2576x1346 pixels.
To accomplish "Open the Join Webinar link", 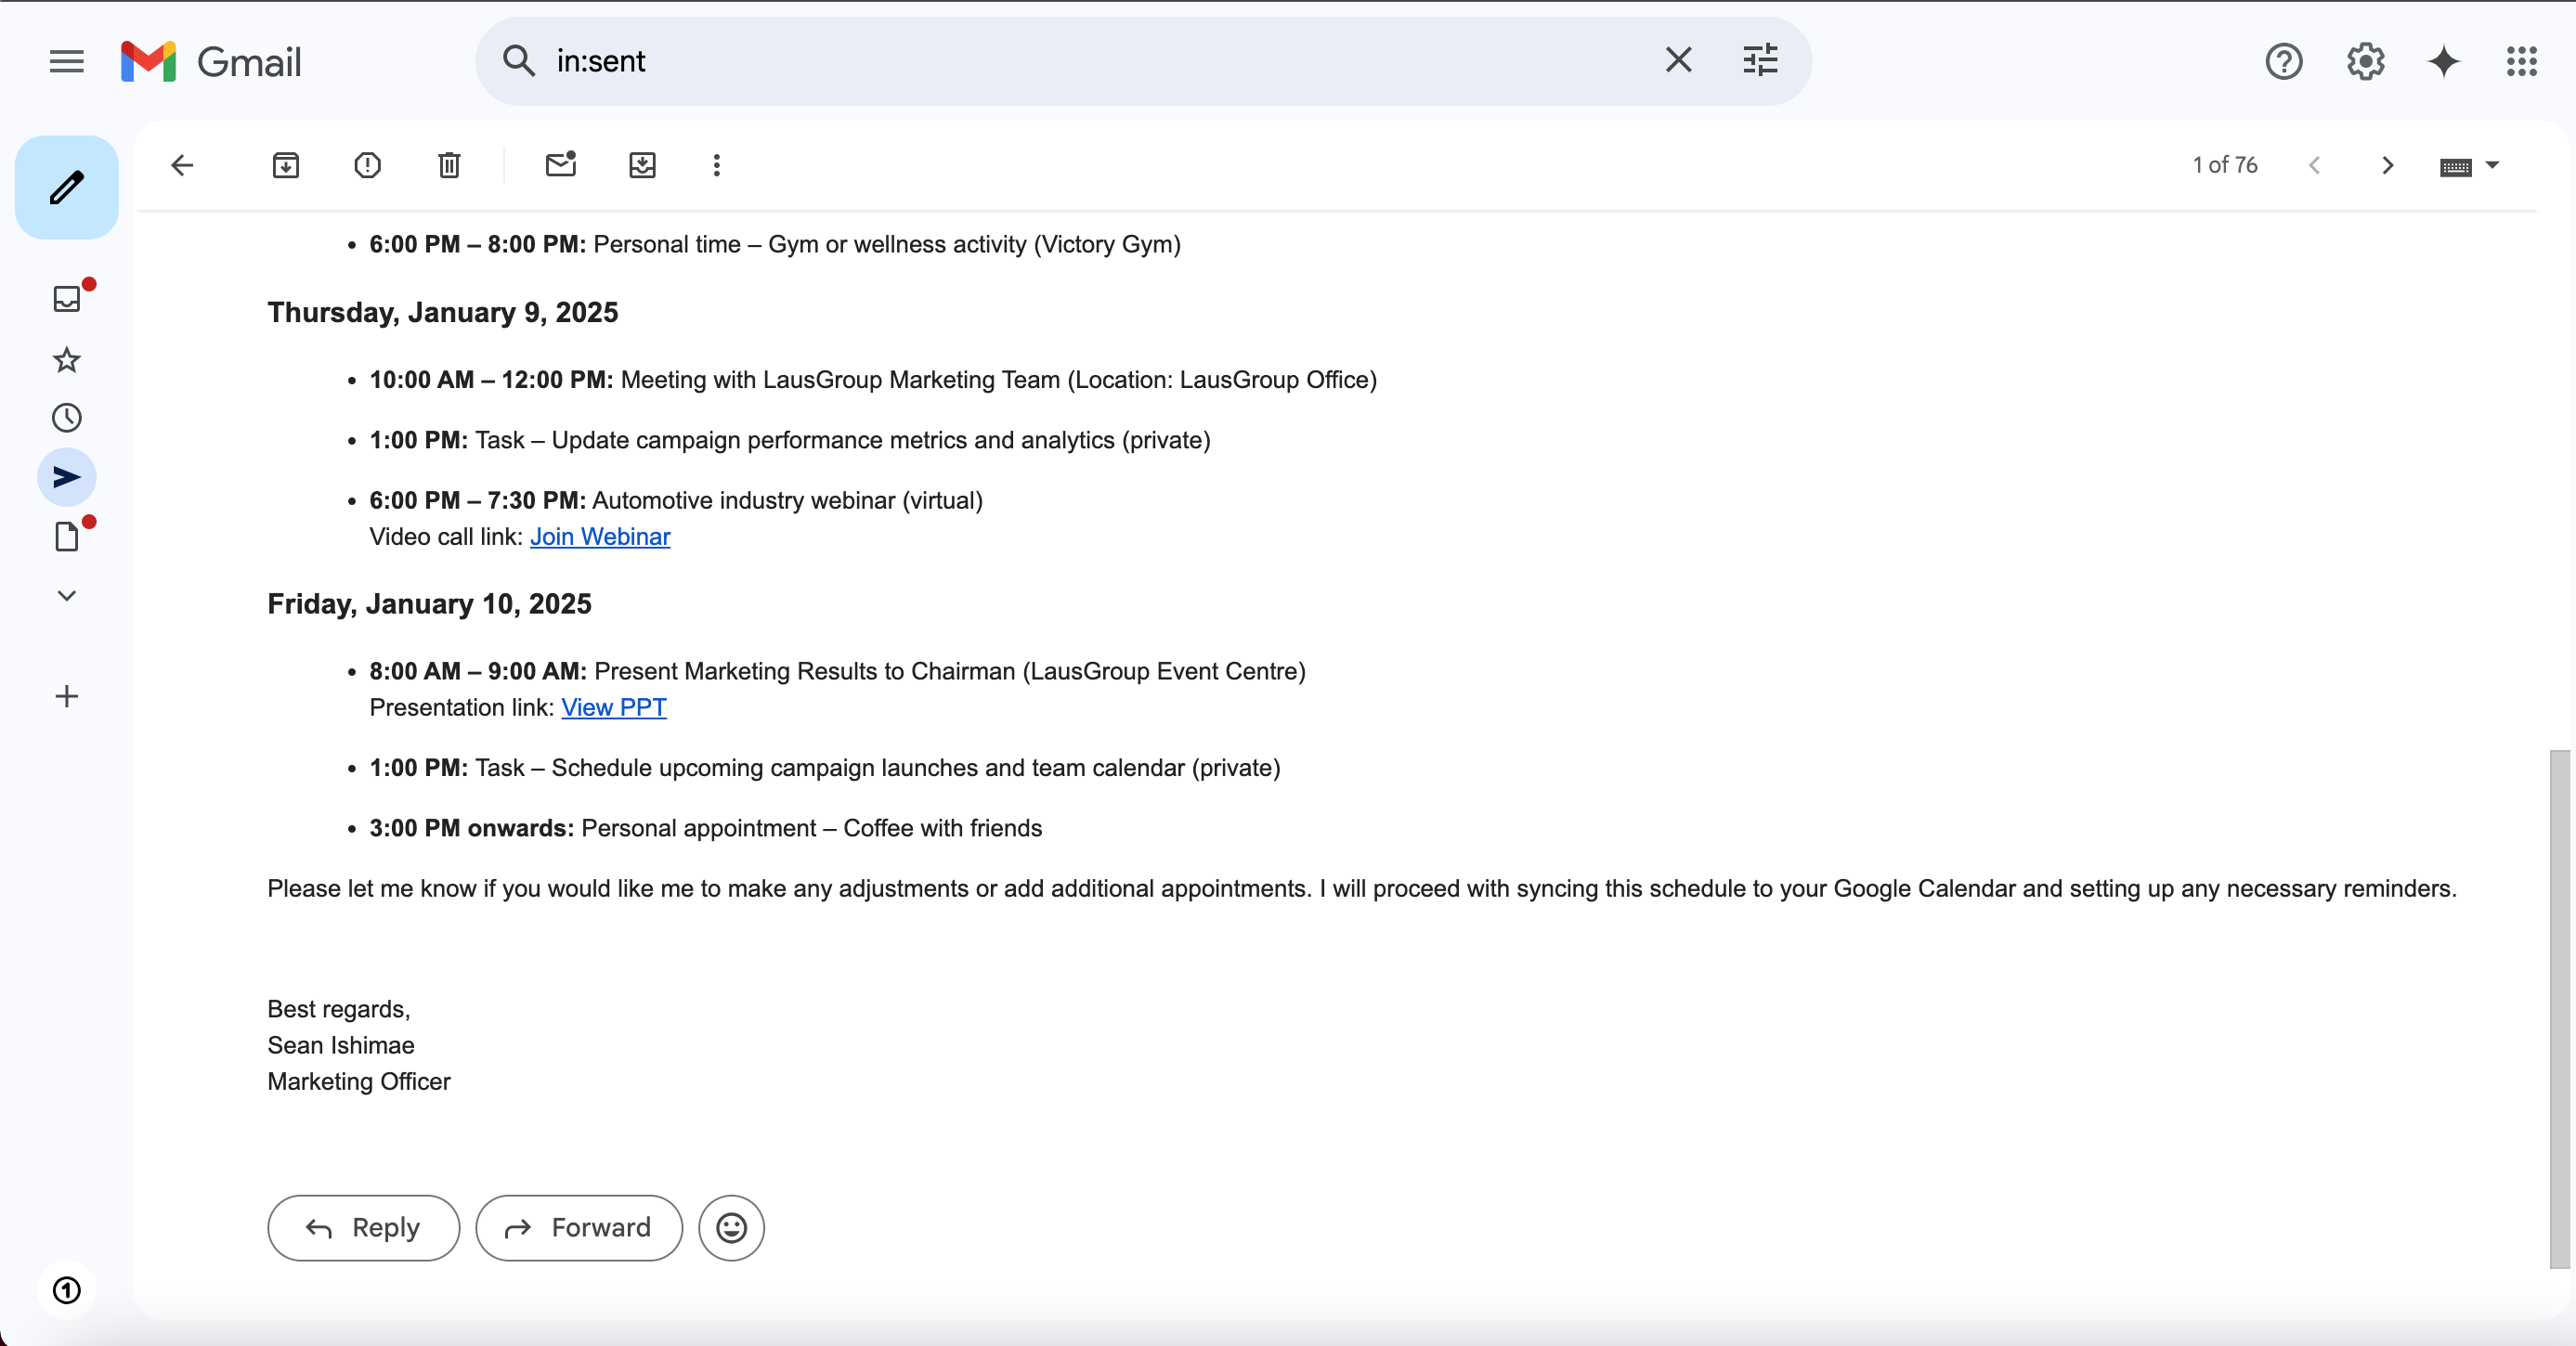I will click(x=599, y=537).
